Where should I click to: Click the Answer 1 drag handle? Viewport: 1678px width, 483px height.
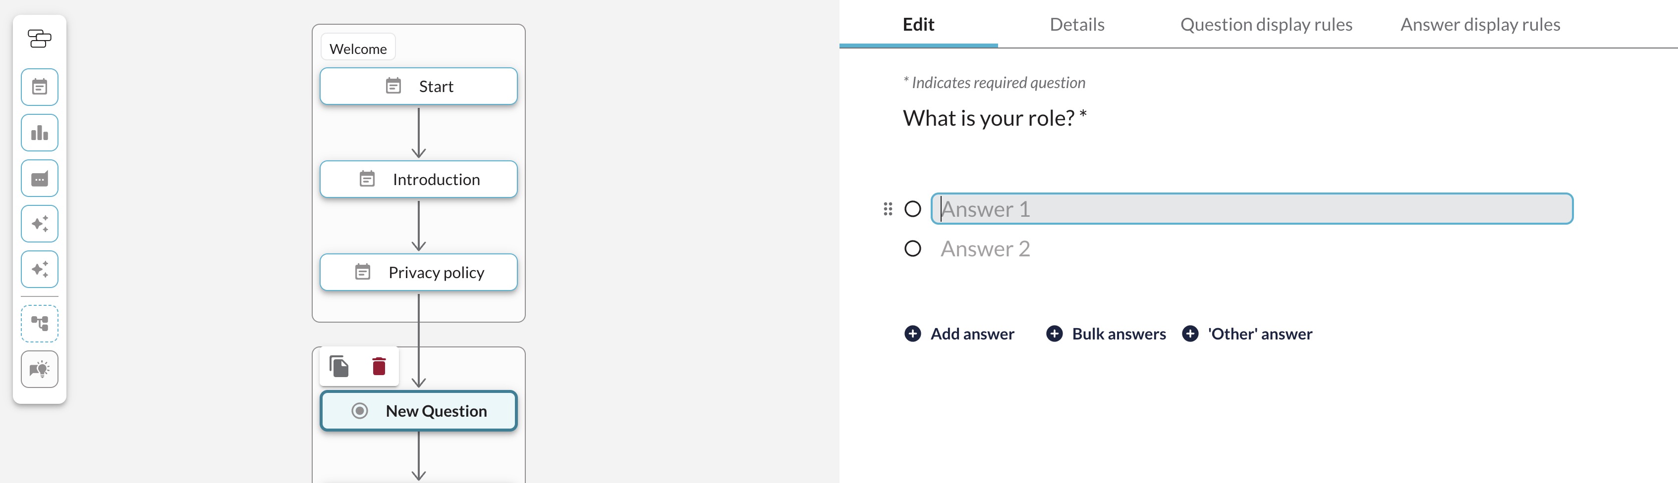click(x=887, y=209)
